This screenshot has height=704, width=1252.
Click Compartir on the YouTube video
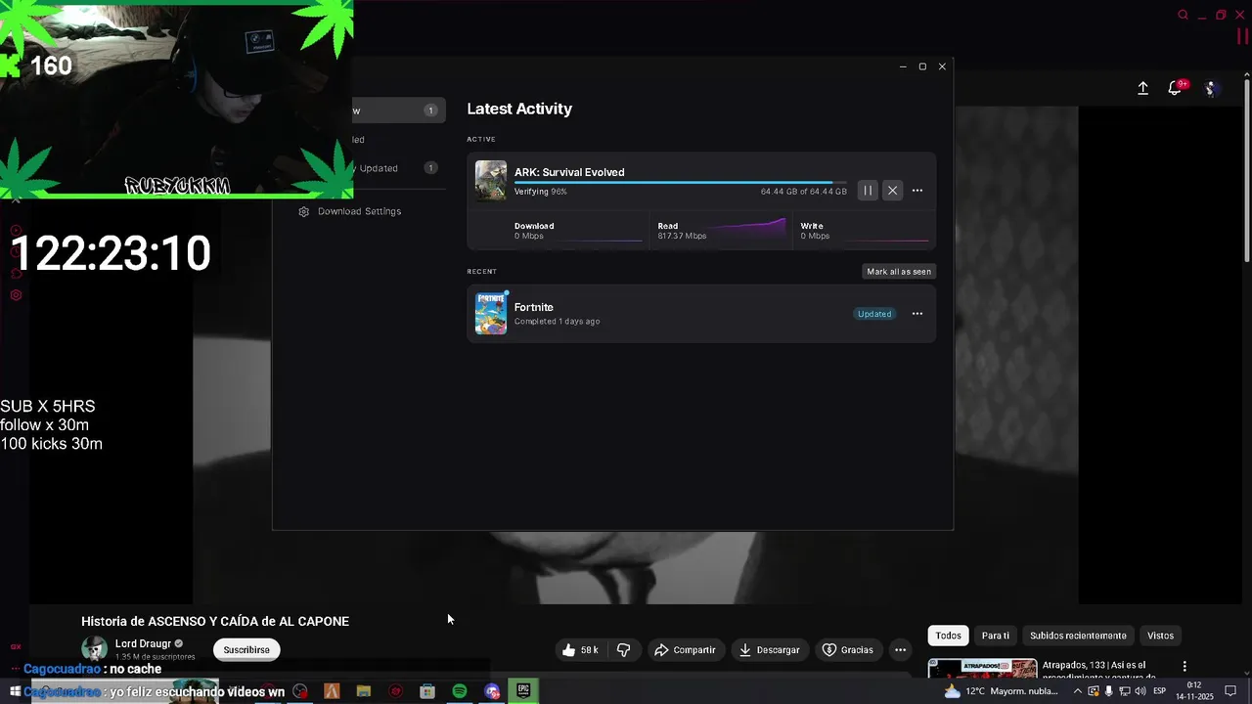pos(686,650)
